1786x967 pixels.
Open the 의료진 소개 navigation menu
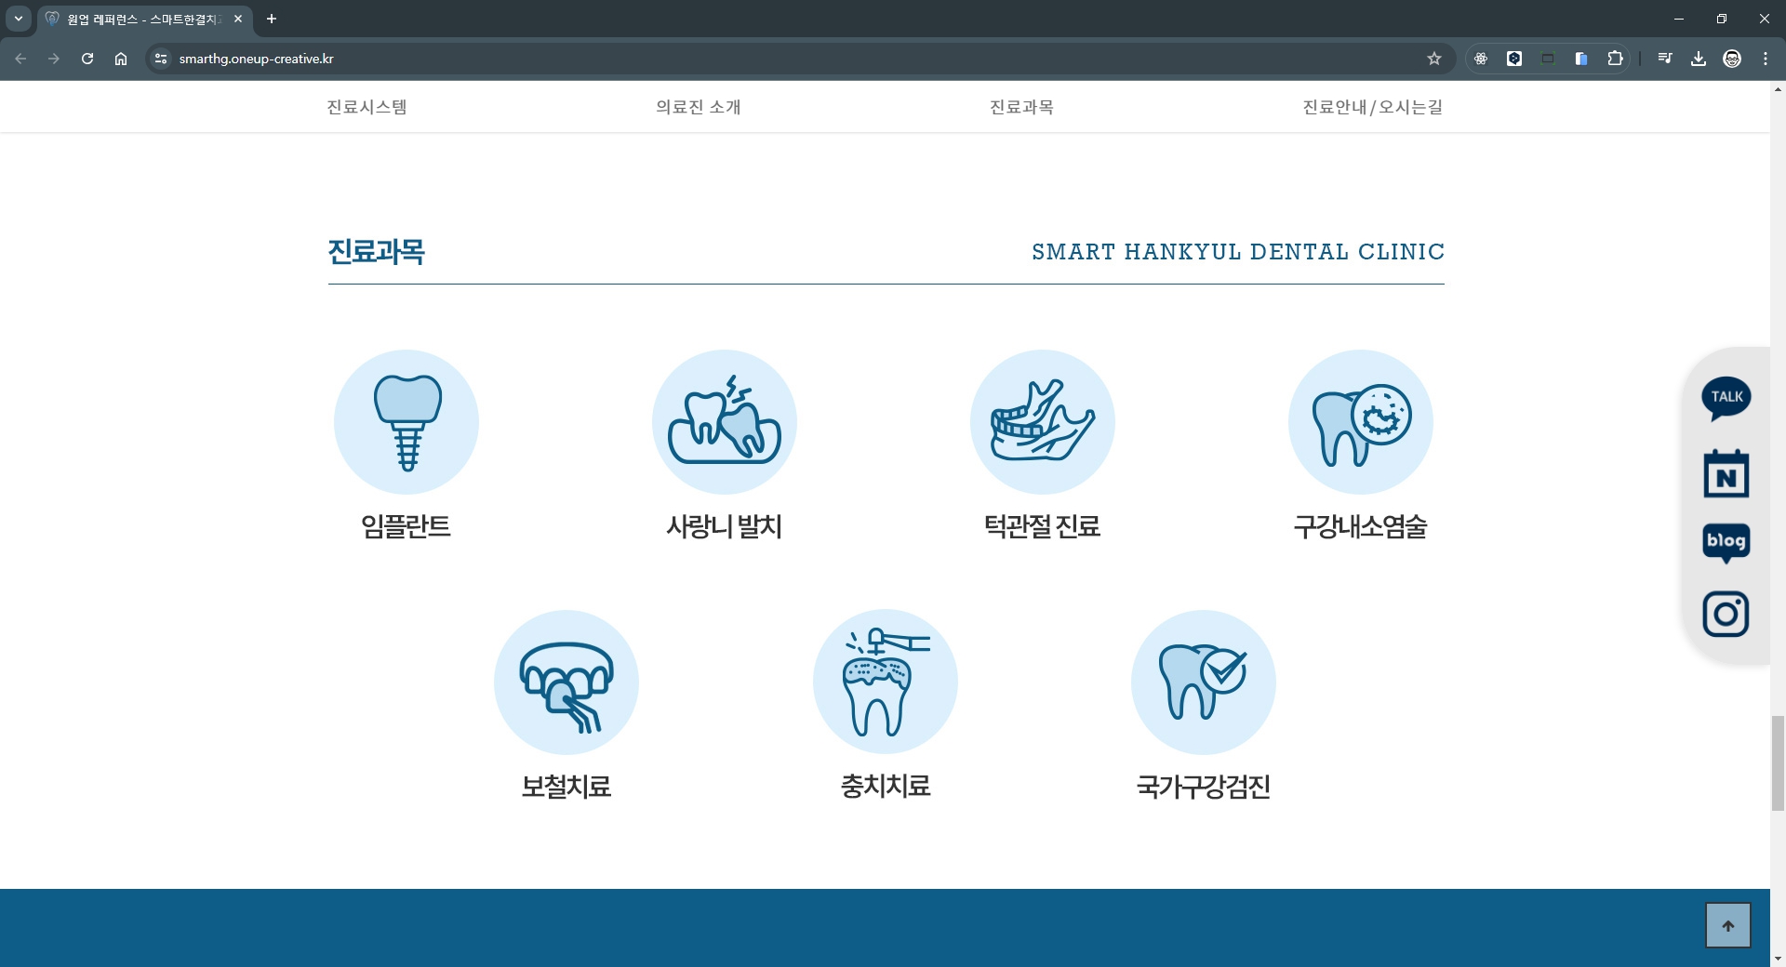click(699, 107)
